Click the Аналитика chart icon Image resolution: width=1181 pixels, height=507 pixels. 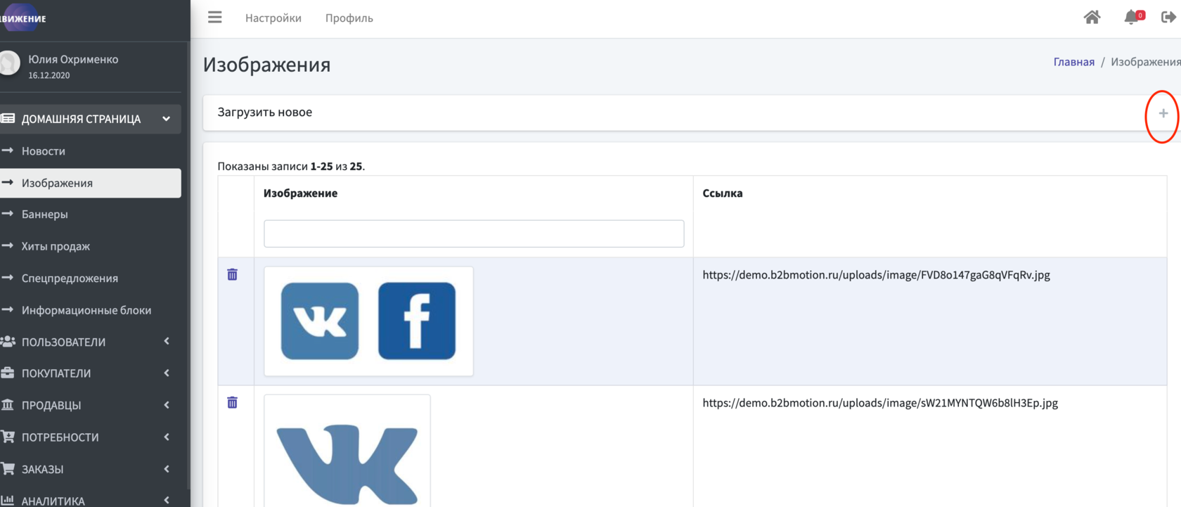pos(8,501)
